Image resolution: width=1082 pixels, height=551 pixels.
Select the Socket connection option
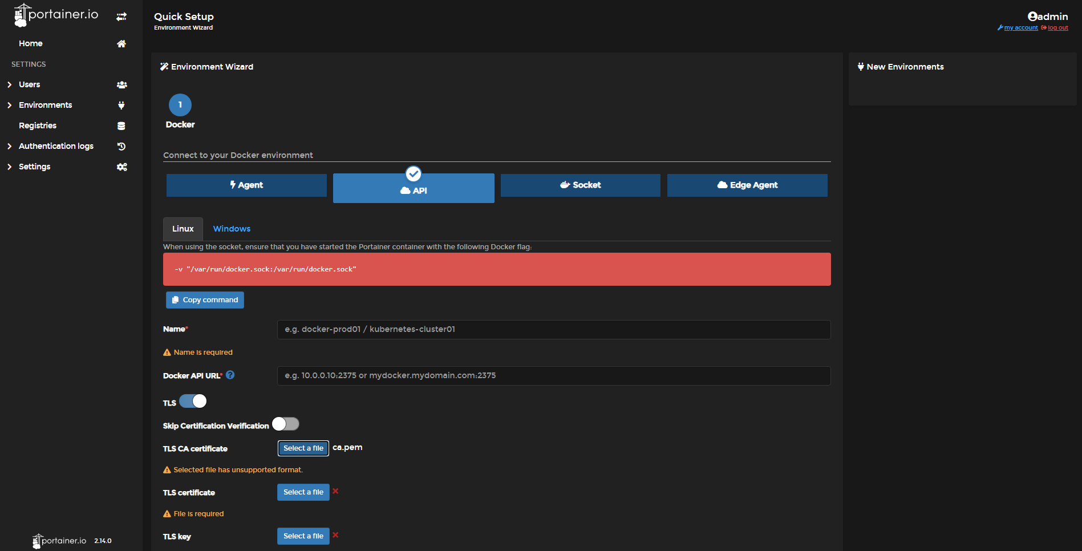[580, 185]
